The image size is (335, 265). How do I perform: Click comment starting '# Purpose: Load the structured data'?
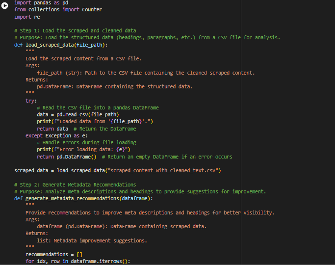coord(147,38)
